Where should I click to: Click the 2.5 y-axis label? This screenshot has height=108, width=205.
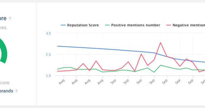(48, 54)
